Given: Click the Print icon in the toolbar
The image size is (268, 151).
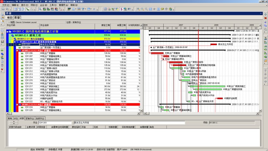Looking at the screenshot, I should (x=3, y=9).
